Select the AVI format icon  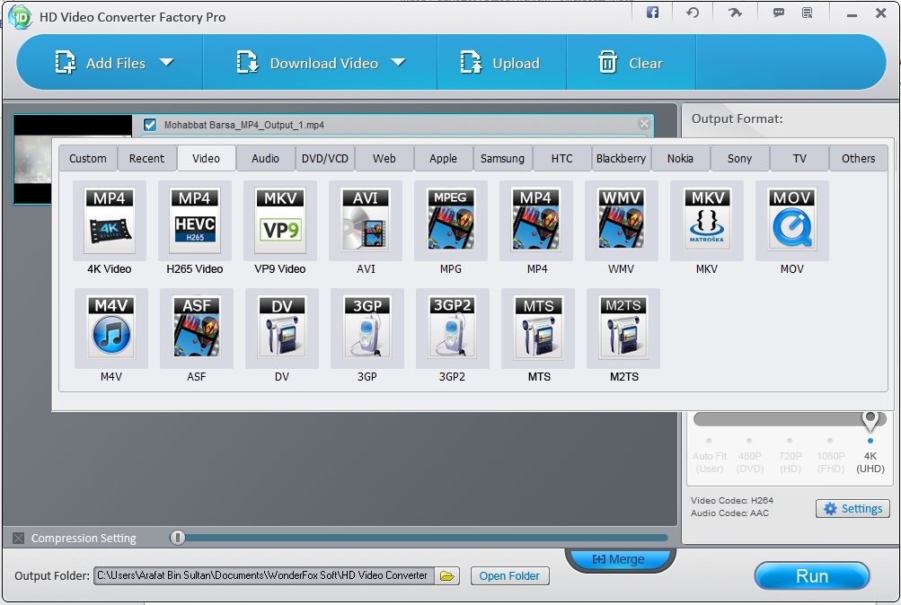pyautogui.click(x=366, y=221)
